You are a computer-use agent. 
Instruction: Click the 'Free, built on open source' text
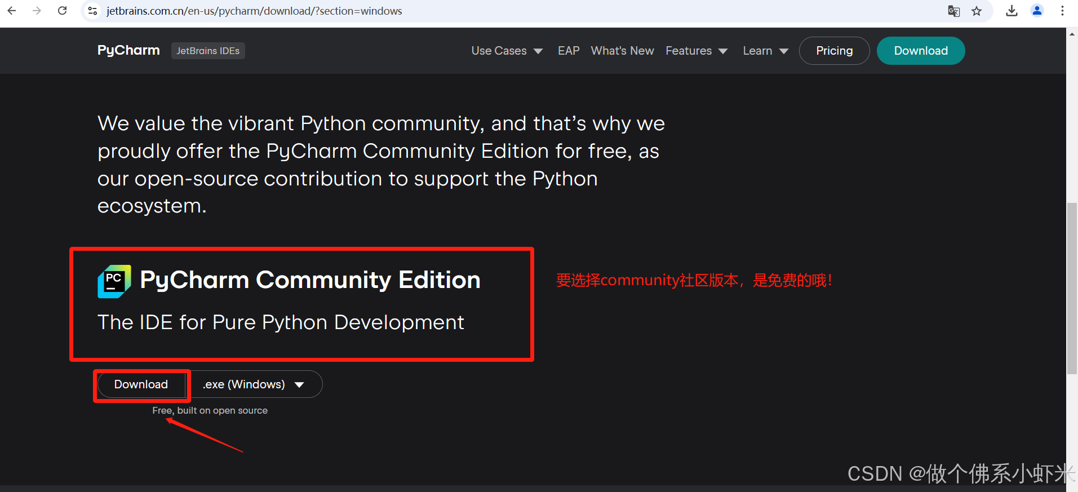tap(210, 410)
